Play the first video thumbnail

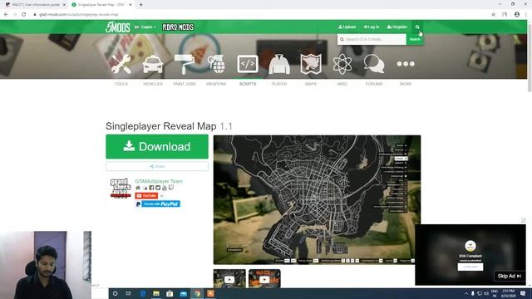coord(229,279)
